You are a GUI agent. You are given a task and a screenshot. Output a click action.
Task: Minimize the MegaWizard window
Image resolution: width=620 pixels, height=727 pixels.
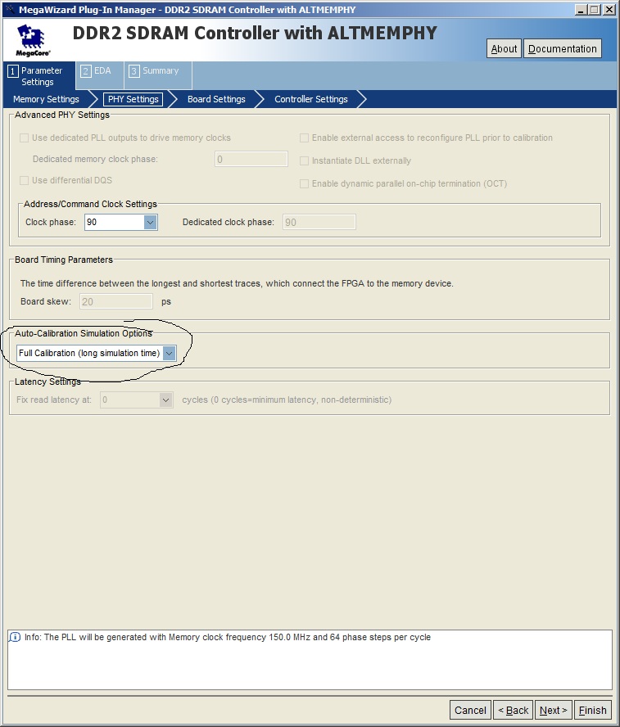click(x=581, y=9)
